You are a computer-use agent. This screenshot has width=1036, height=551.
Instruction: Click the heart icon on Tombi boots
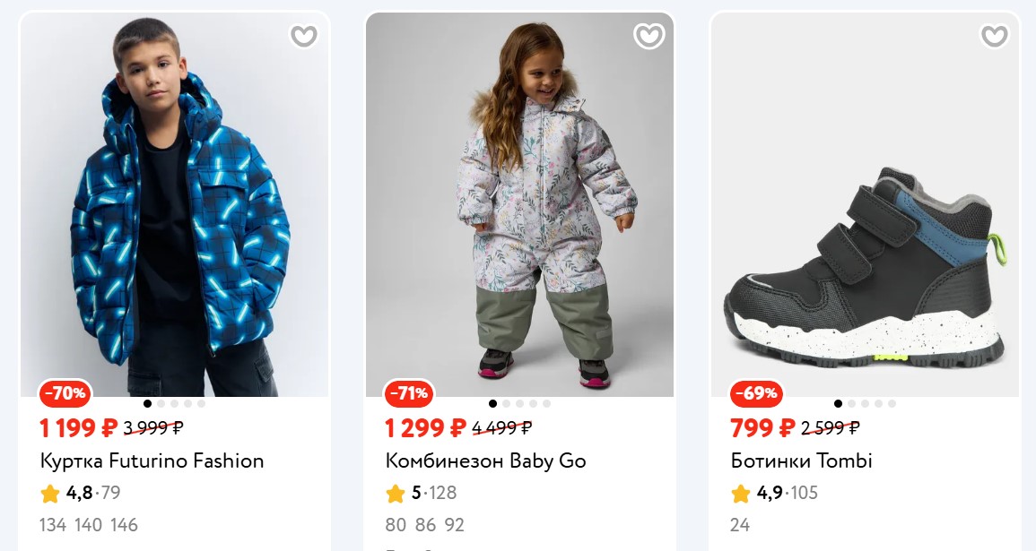[x=994, y=36]
